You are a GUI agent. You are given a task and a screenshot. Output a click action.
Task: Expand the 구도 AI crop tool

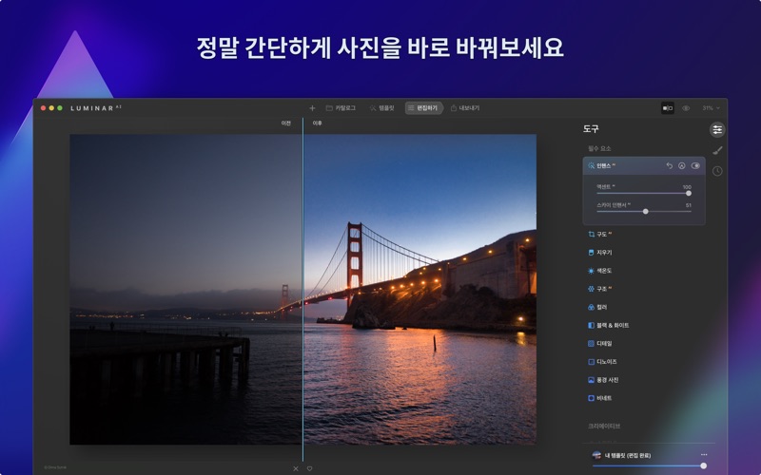600,234
